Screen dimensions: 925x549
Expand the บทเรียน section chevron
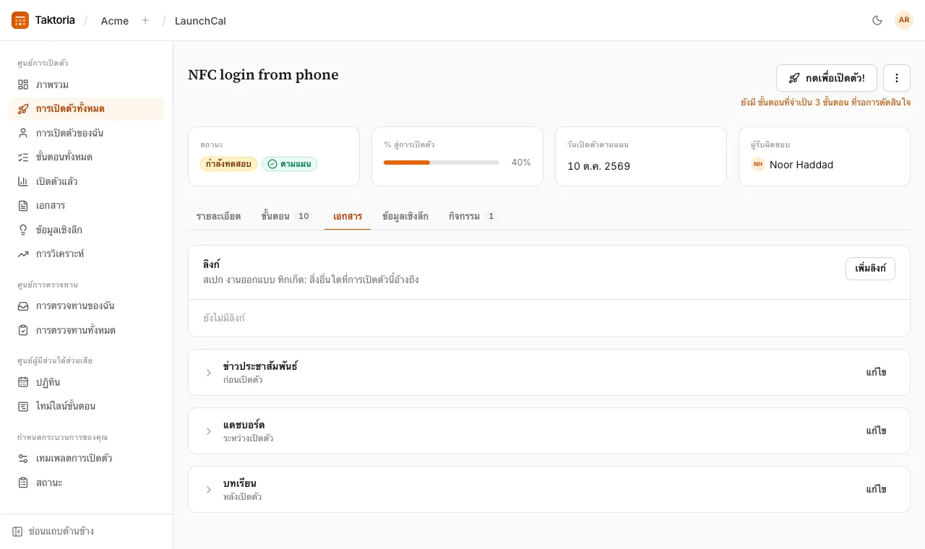pos(209,490)
